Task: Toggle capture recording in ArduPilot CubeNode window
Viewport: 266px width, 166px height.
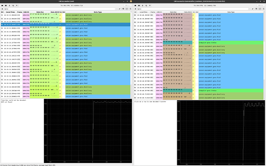Action: pyautogui.click(x=135, y=6)
